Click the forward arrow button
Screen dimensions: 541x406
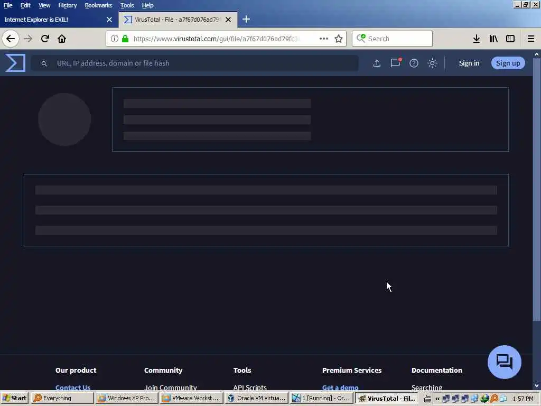click(28, 39)
